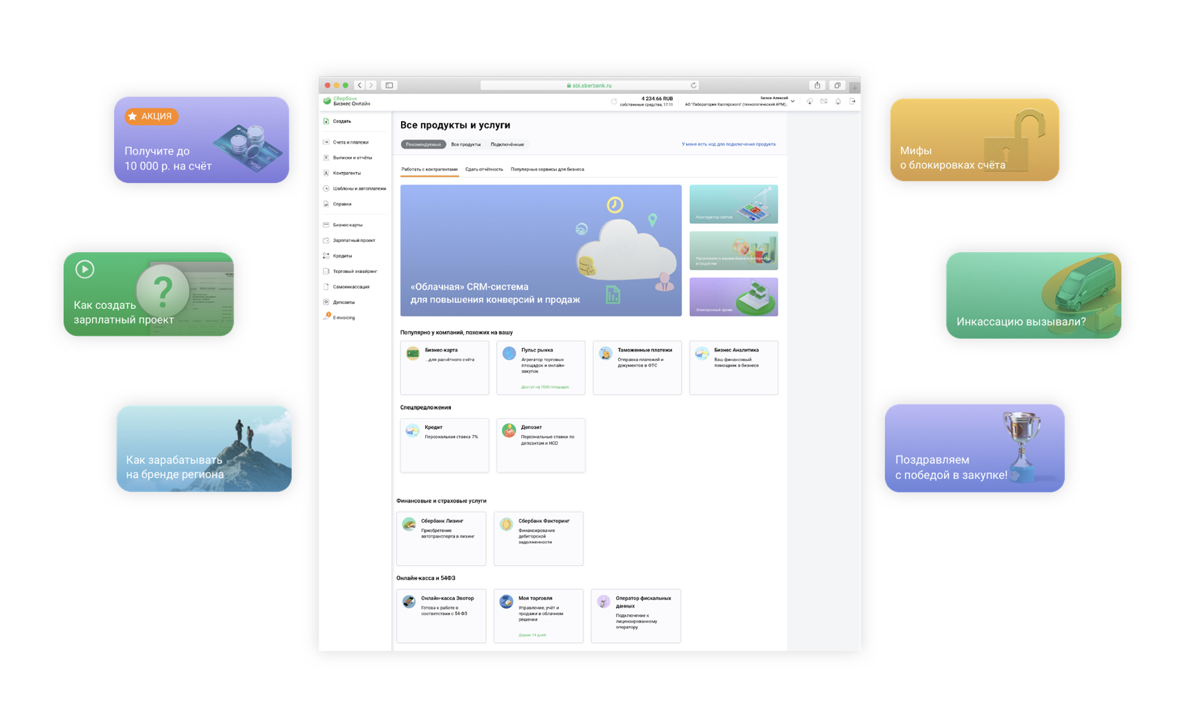Select the Подключённые filter pill
This screenshot has width=1185, height=727.
(x=507, y=144)
